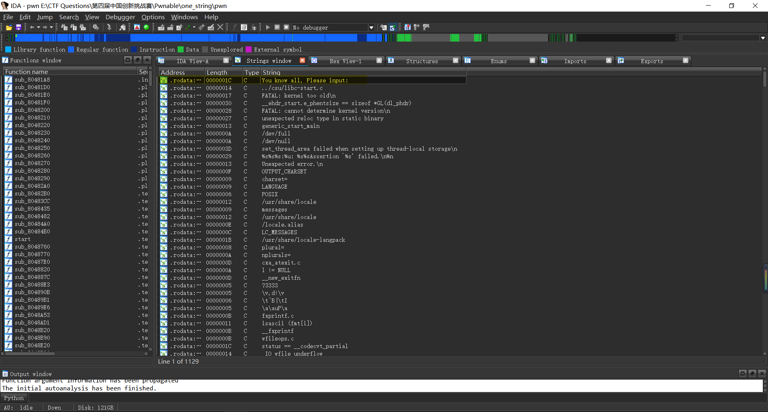768x412 pixels.
Task: Click the jump back arrow icon
Action: [x=32, y=28]
